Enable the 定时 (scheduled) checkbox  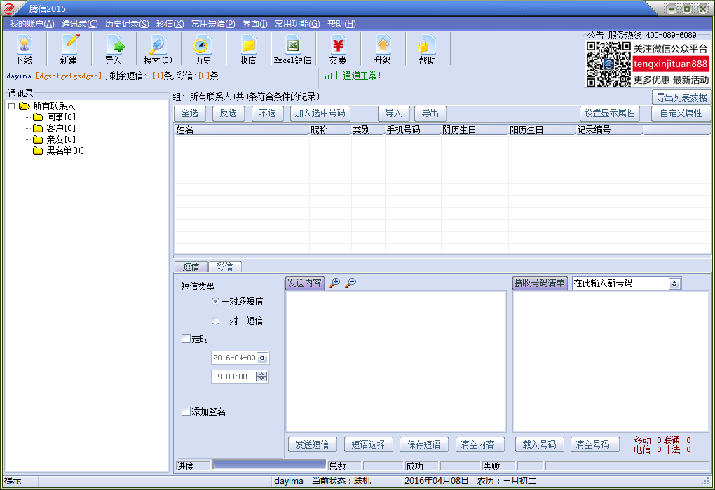[x=185, y=339]
